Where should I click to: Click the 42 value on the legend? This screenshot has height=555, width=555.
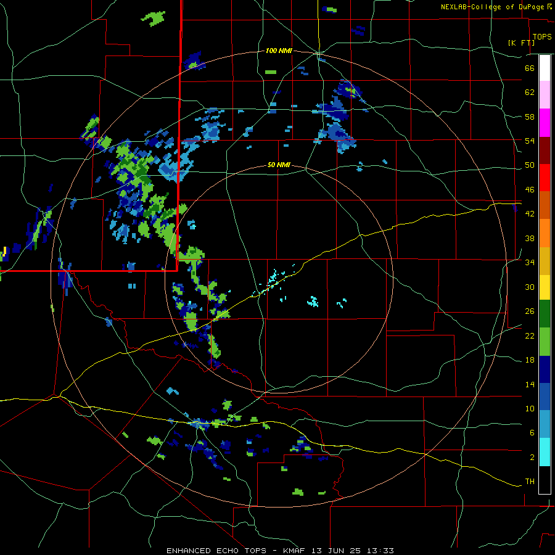pyautogui.click(x=530, y=213)
